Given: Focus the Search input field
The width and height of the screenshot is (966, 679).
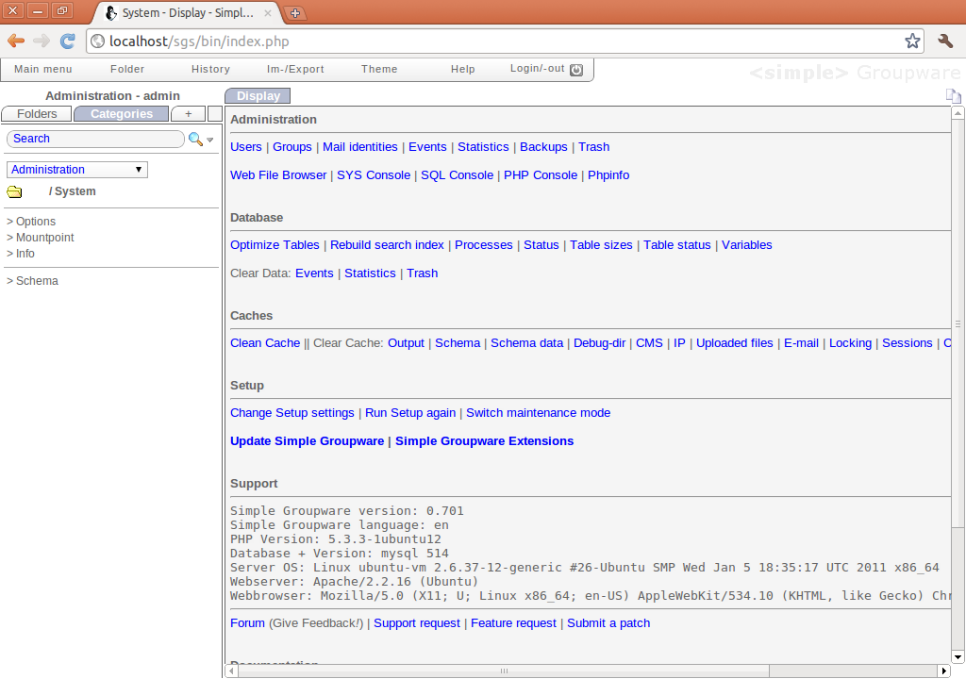Looking at the screenshot, I should 95,139.
